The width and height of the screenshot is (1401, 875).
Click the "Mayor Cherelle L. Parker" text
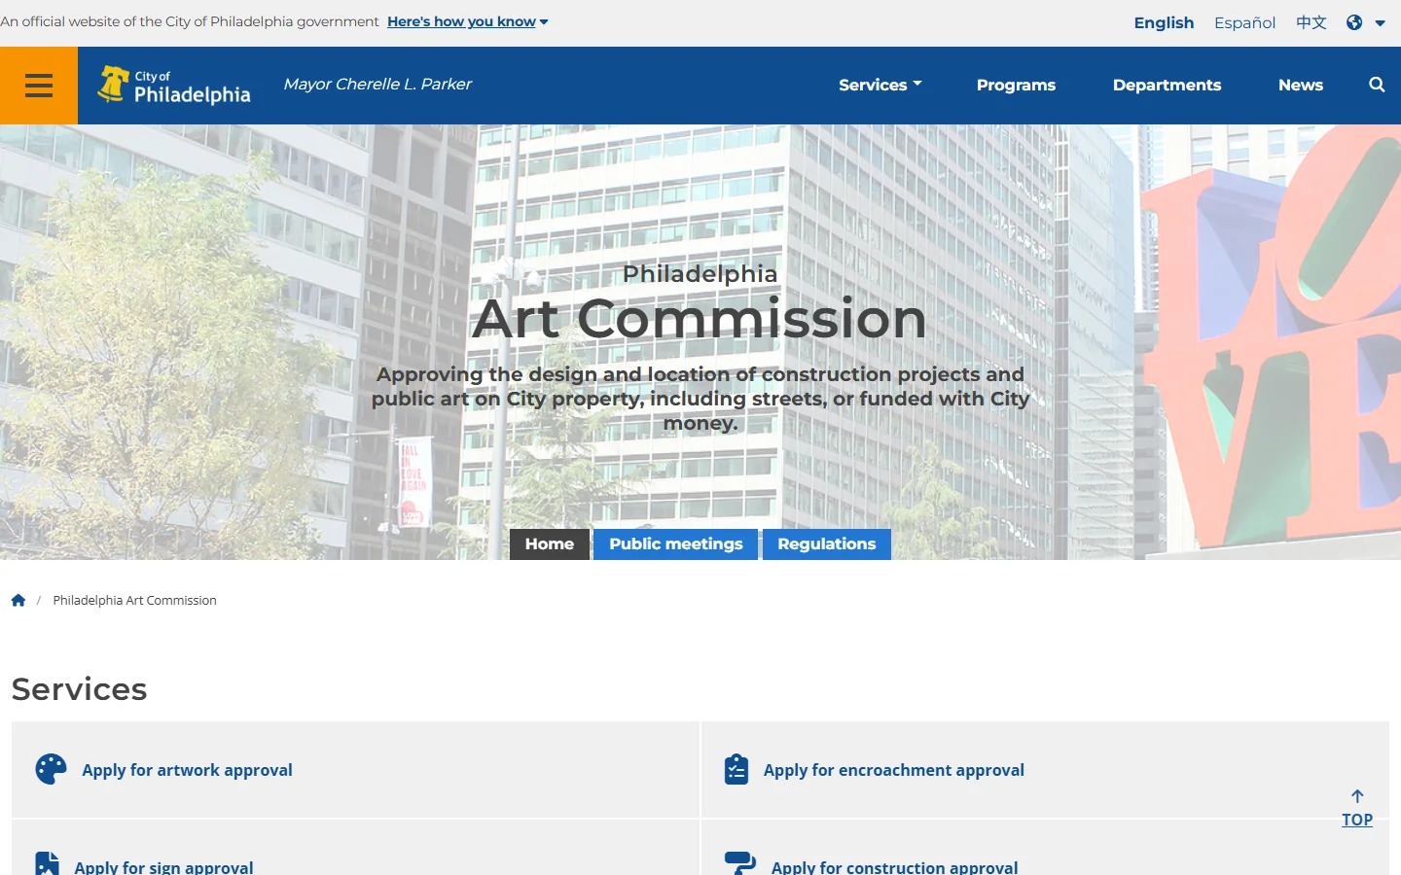click(x=377, y=85)
